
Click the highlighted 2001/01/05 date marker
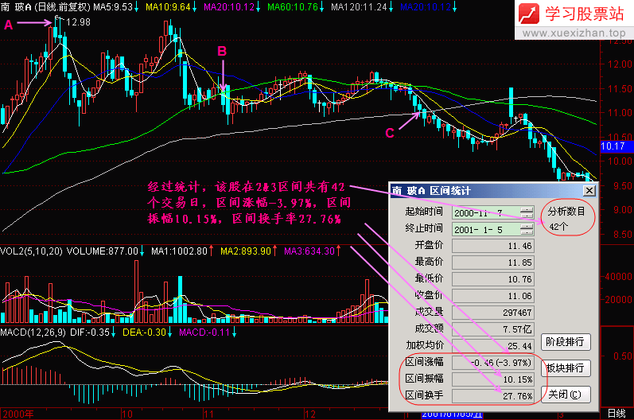[452, 415]
